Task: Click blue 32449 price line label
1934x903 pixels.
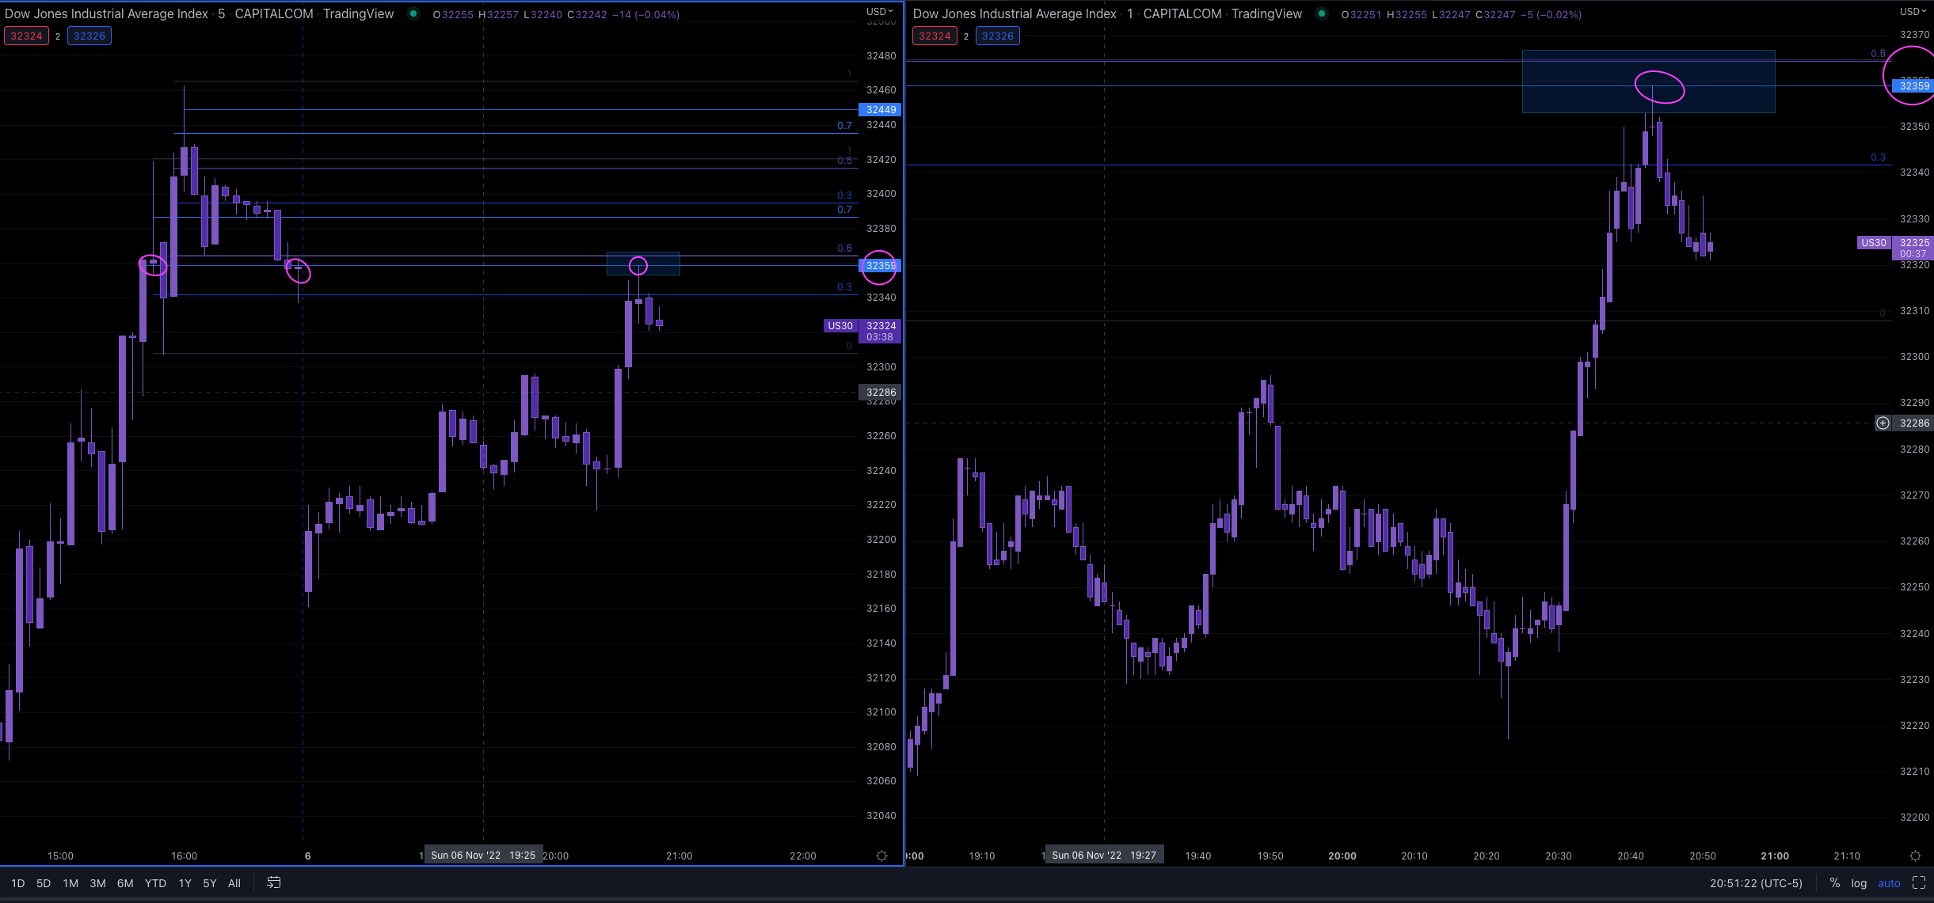Action: (880, 110)
